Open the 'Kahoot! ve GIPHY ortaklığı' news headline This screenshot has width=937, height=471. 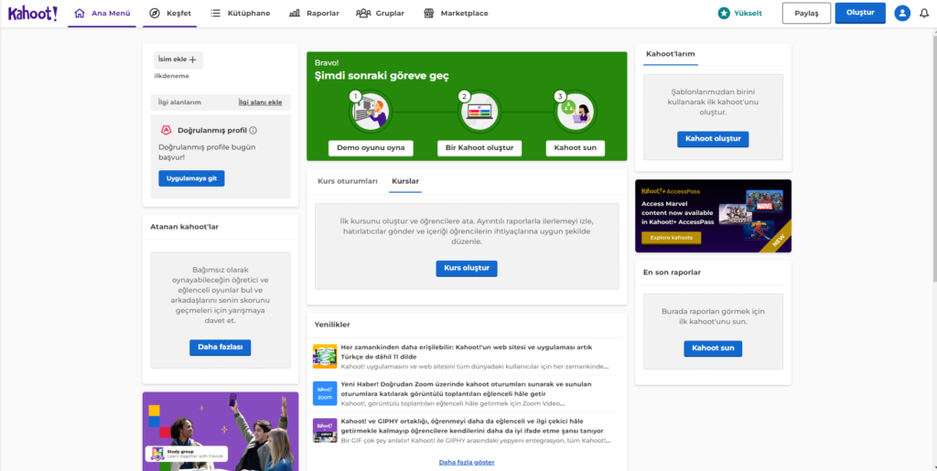point(472,425)
